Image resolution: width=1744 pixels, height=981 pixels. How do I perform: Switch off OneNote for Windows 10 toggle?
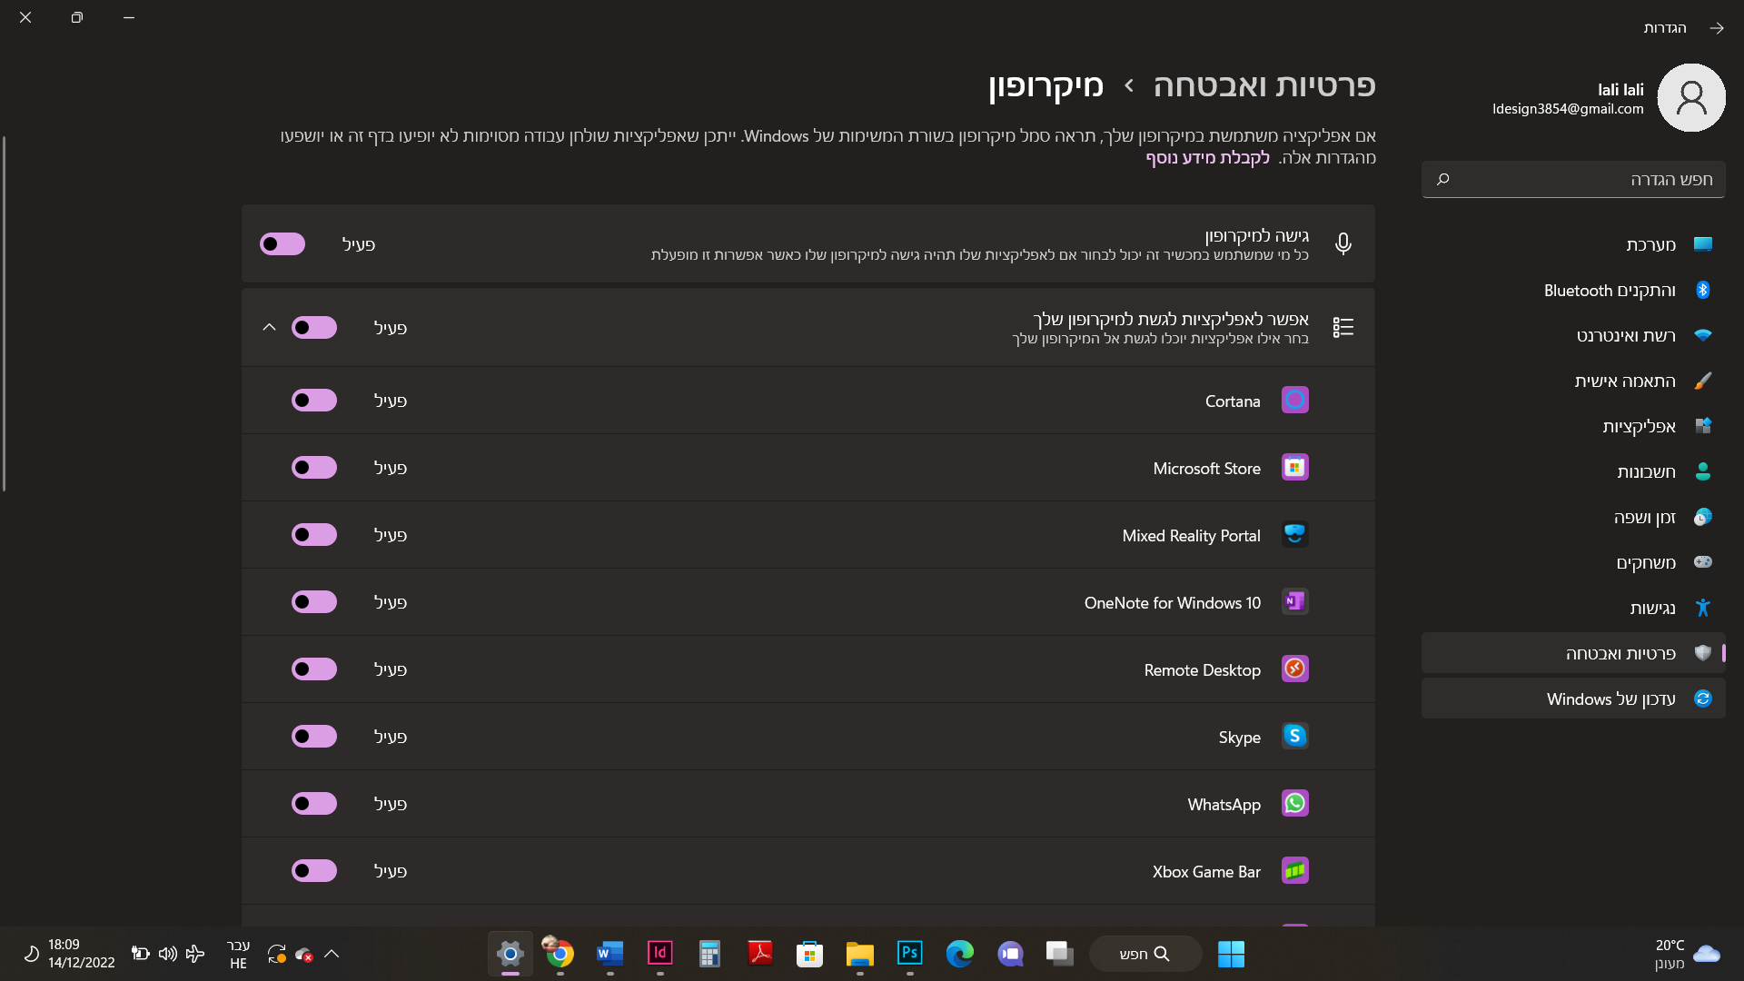click(314, 601)
